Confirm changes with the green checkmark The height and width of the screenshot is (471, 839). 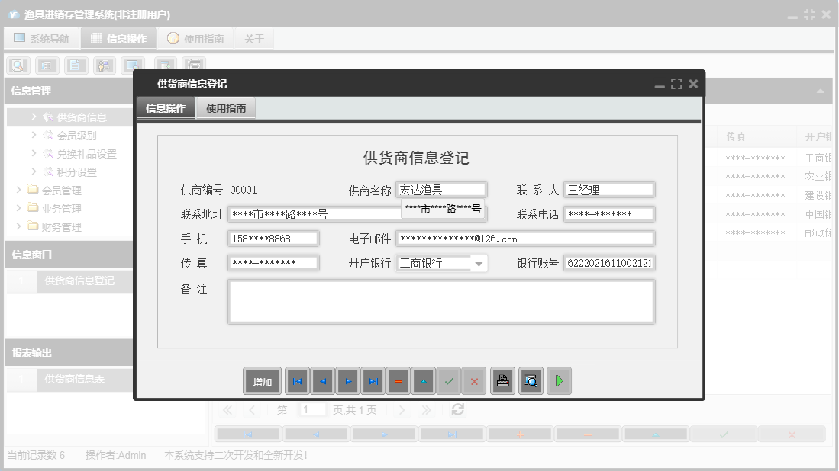coord(449,380)
